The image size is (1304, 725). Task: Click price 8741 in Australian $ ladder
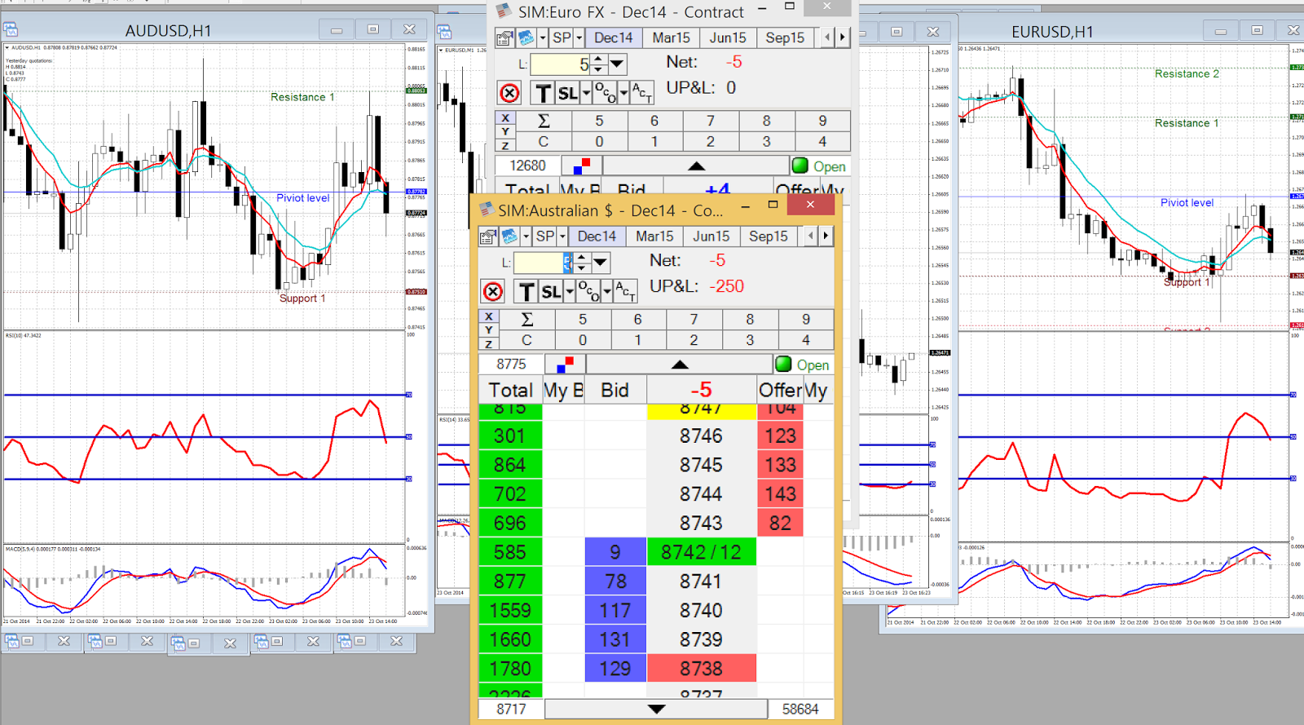pos(701,581)
